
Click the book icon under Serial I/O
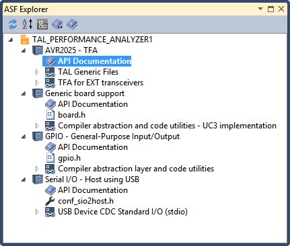(x=50, y=190)
